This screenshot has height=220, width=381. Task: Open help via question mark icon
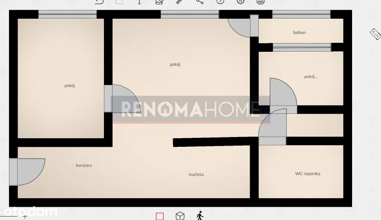[220, 2]
